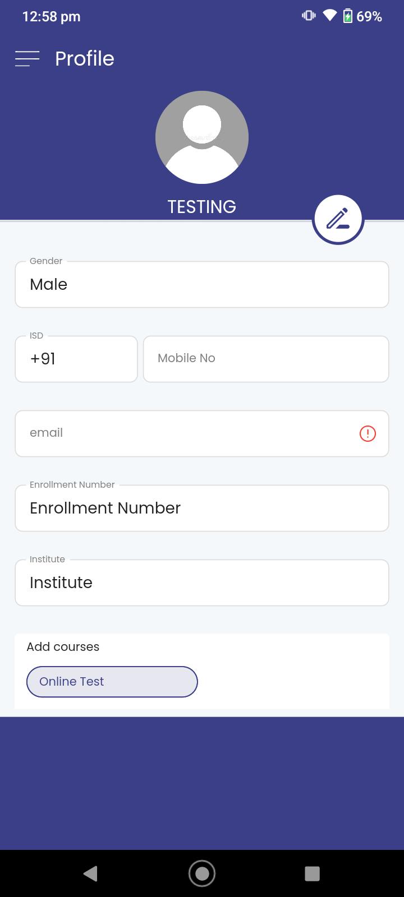The image size is (404, 897).
Task: Open the ISD code +91 selector
Action: (76, 359)
